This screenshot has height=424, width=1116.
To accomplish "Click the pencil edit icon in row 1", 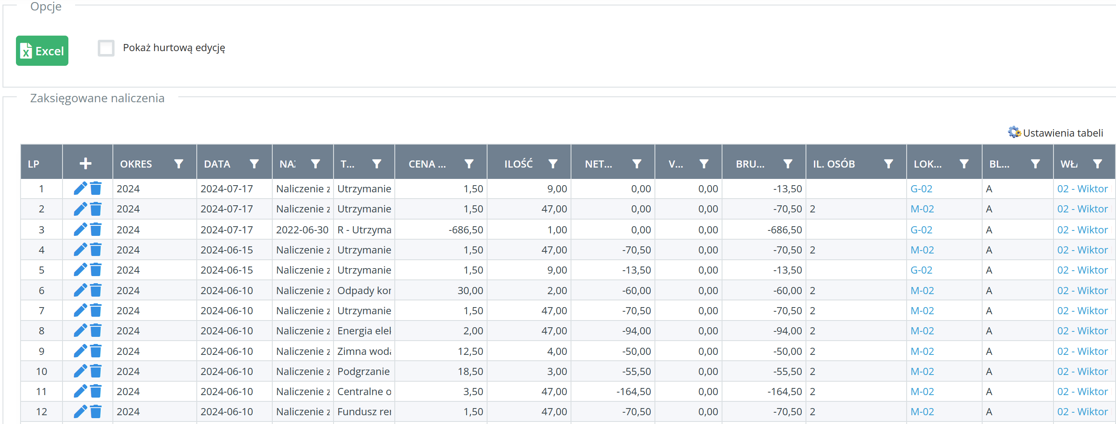I will pos(80,189).
